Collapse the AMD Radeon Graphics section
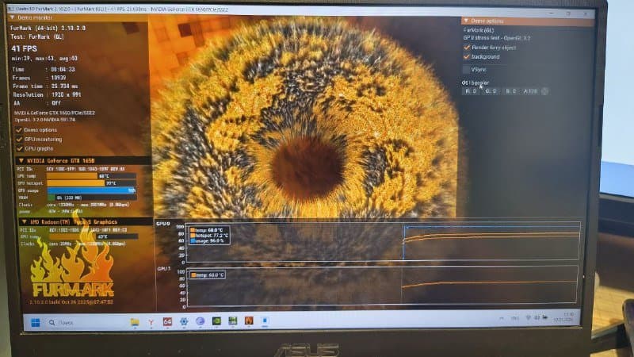Image resolution: width=634 pixels, height=357 pixels. 22,221
